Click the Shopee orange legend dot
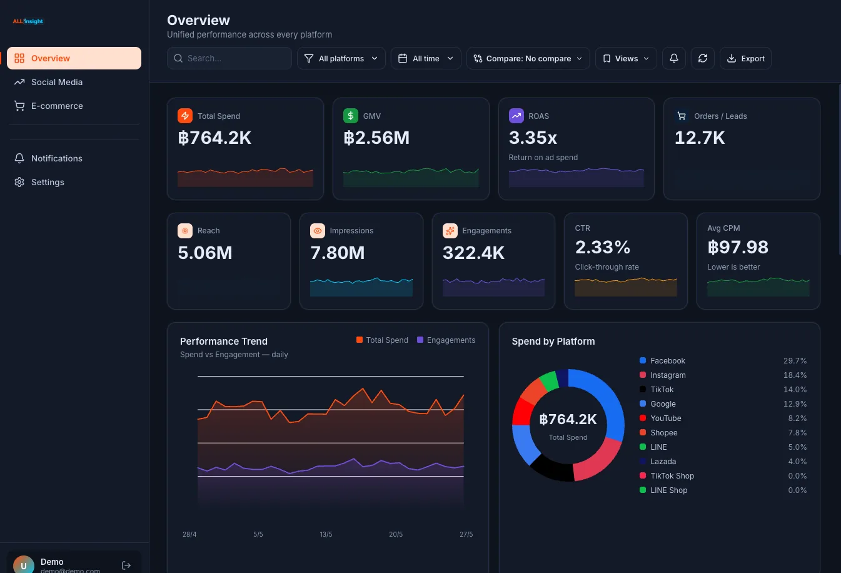841x573 pixels. [643, 433]
